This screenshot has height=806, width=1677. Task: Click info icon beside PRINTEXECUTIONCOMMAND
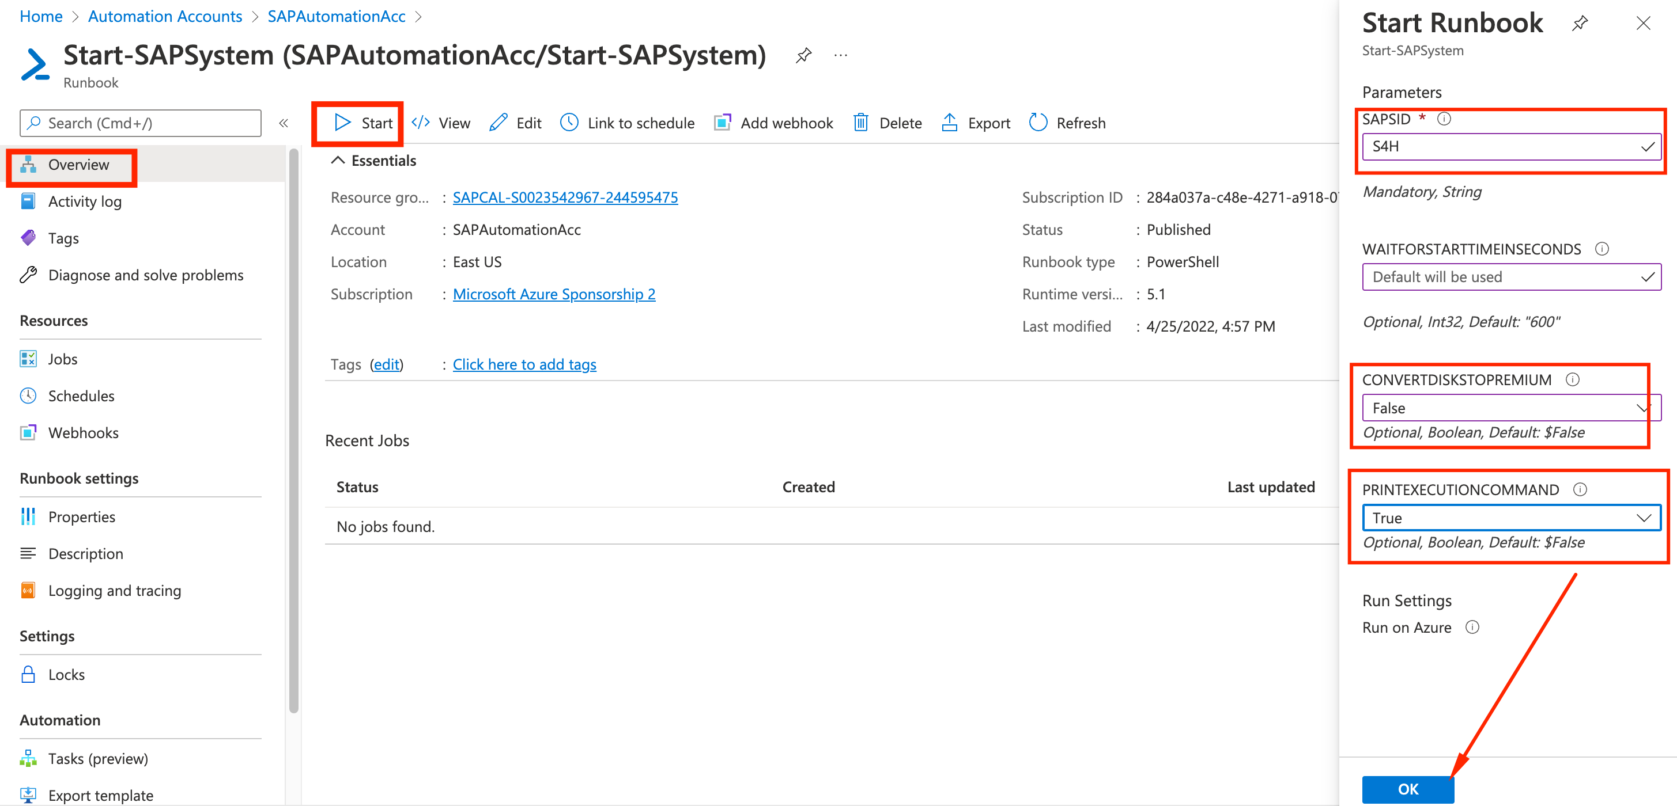1580,489
